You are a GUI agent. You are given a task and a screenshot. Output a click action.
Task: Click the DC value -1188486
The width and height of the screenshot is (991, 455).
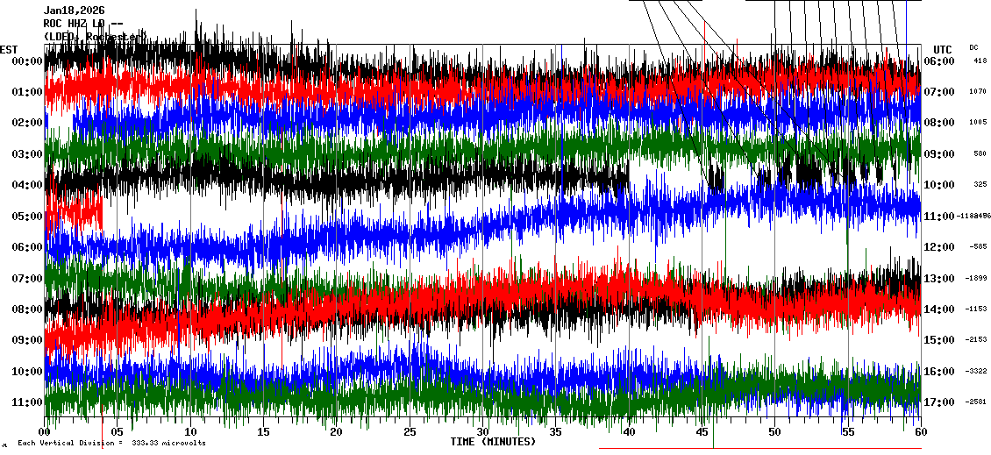(973, 216)
